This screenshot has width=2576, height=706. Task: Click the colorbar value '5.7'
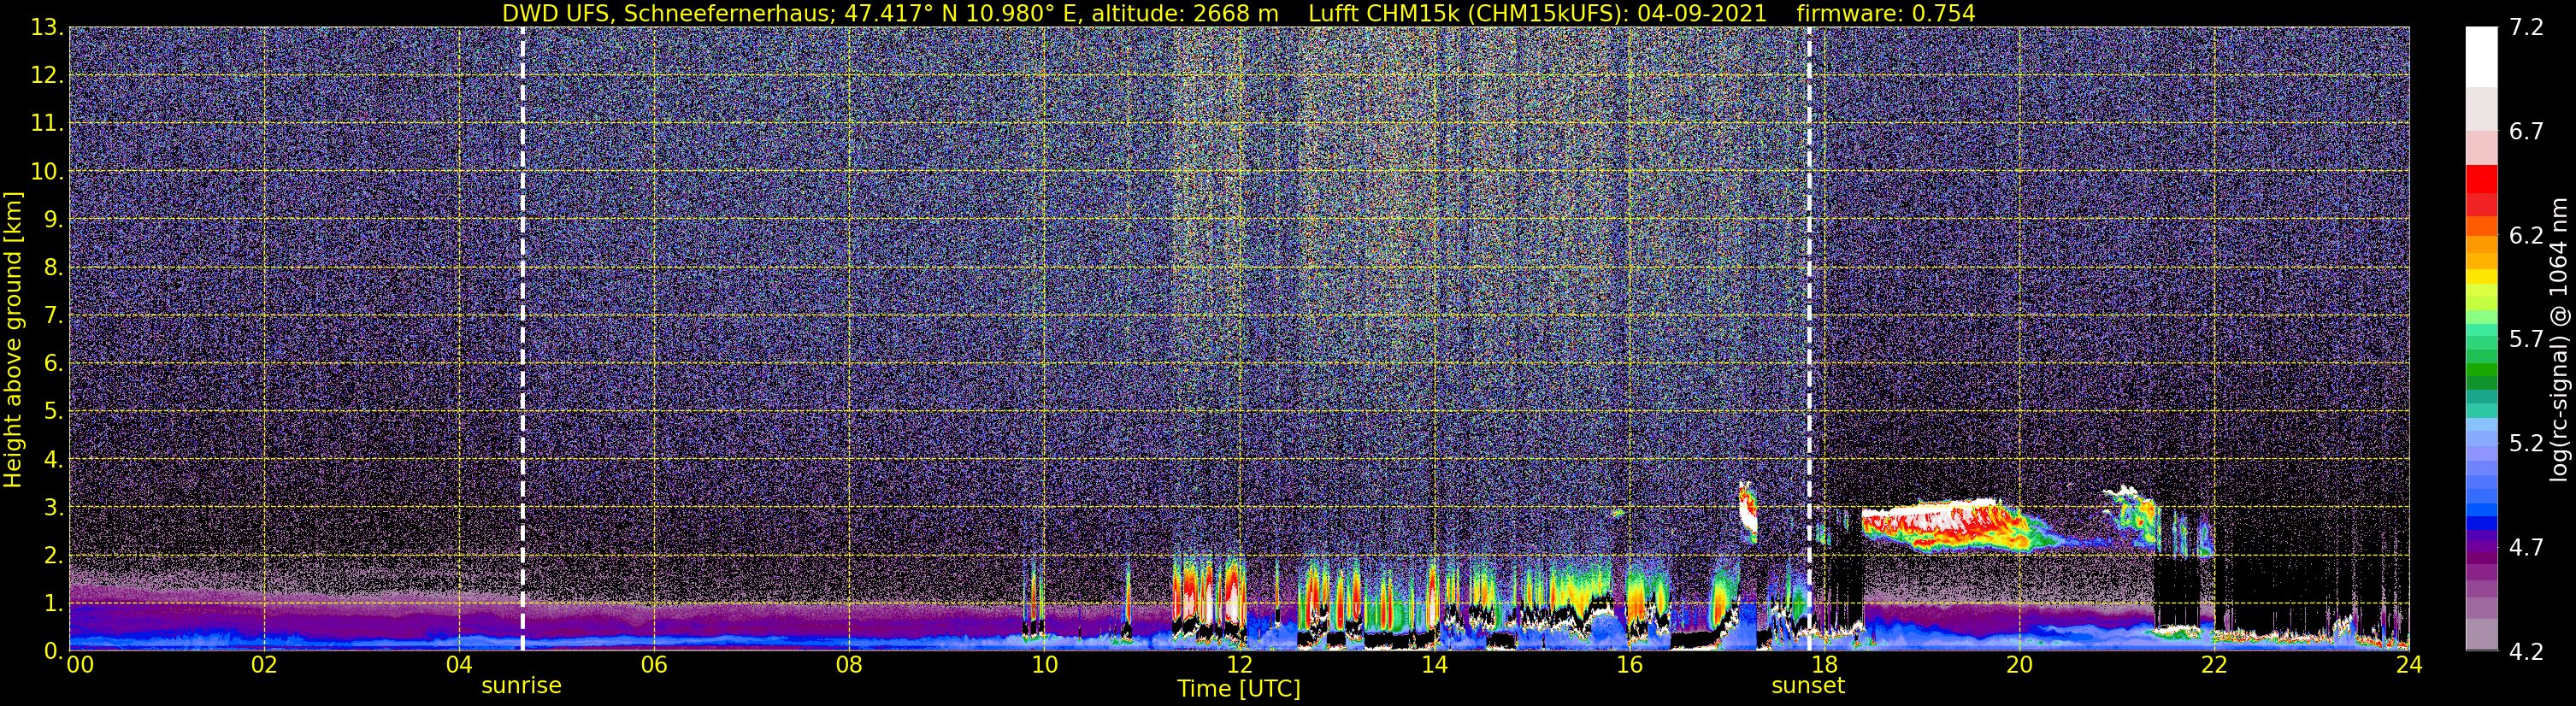pos(2526,339)
